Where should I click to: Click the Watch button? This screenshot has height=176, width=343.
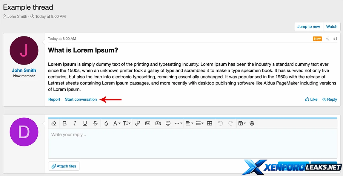(x=332, y=27)
